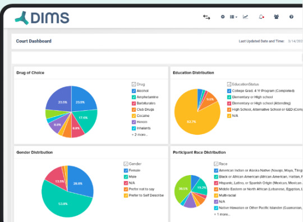This screenshot has width=303, height=222.
Task: Expand '+ 2 more...' in Drug legend
Action: 140,135
